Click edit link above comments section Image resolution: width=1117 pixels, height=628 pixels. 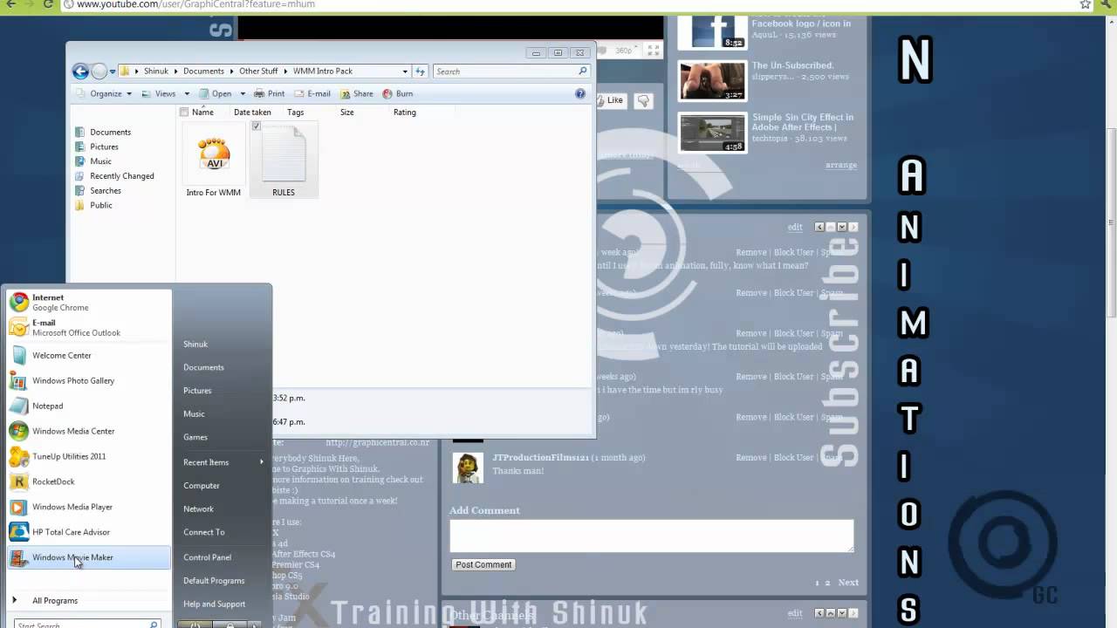pos(795,227)
